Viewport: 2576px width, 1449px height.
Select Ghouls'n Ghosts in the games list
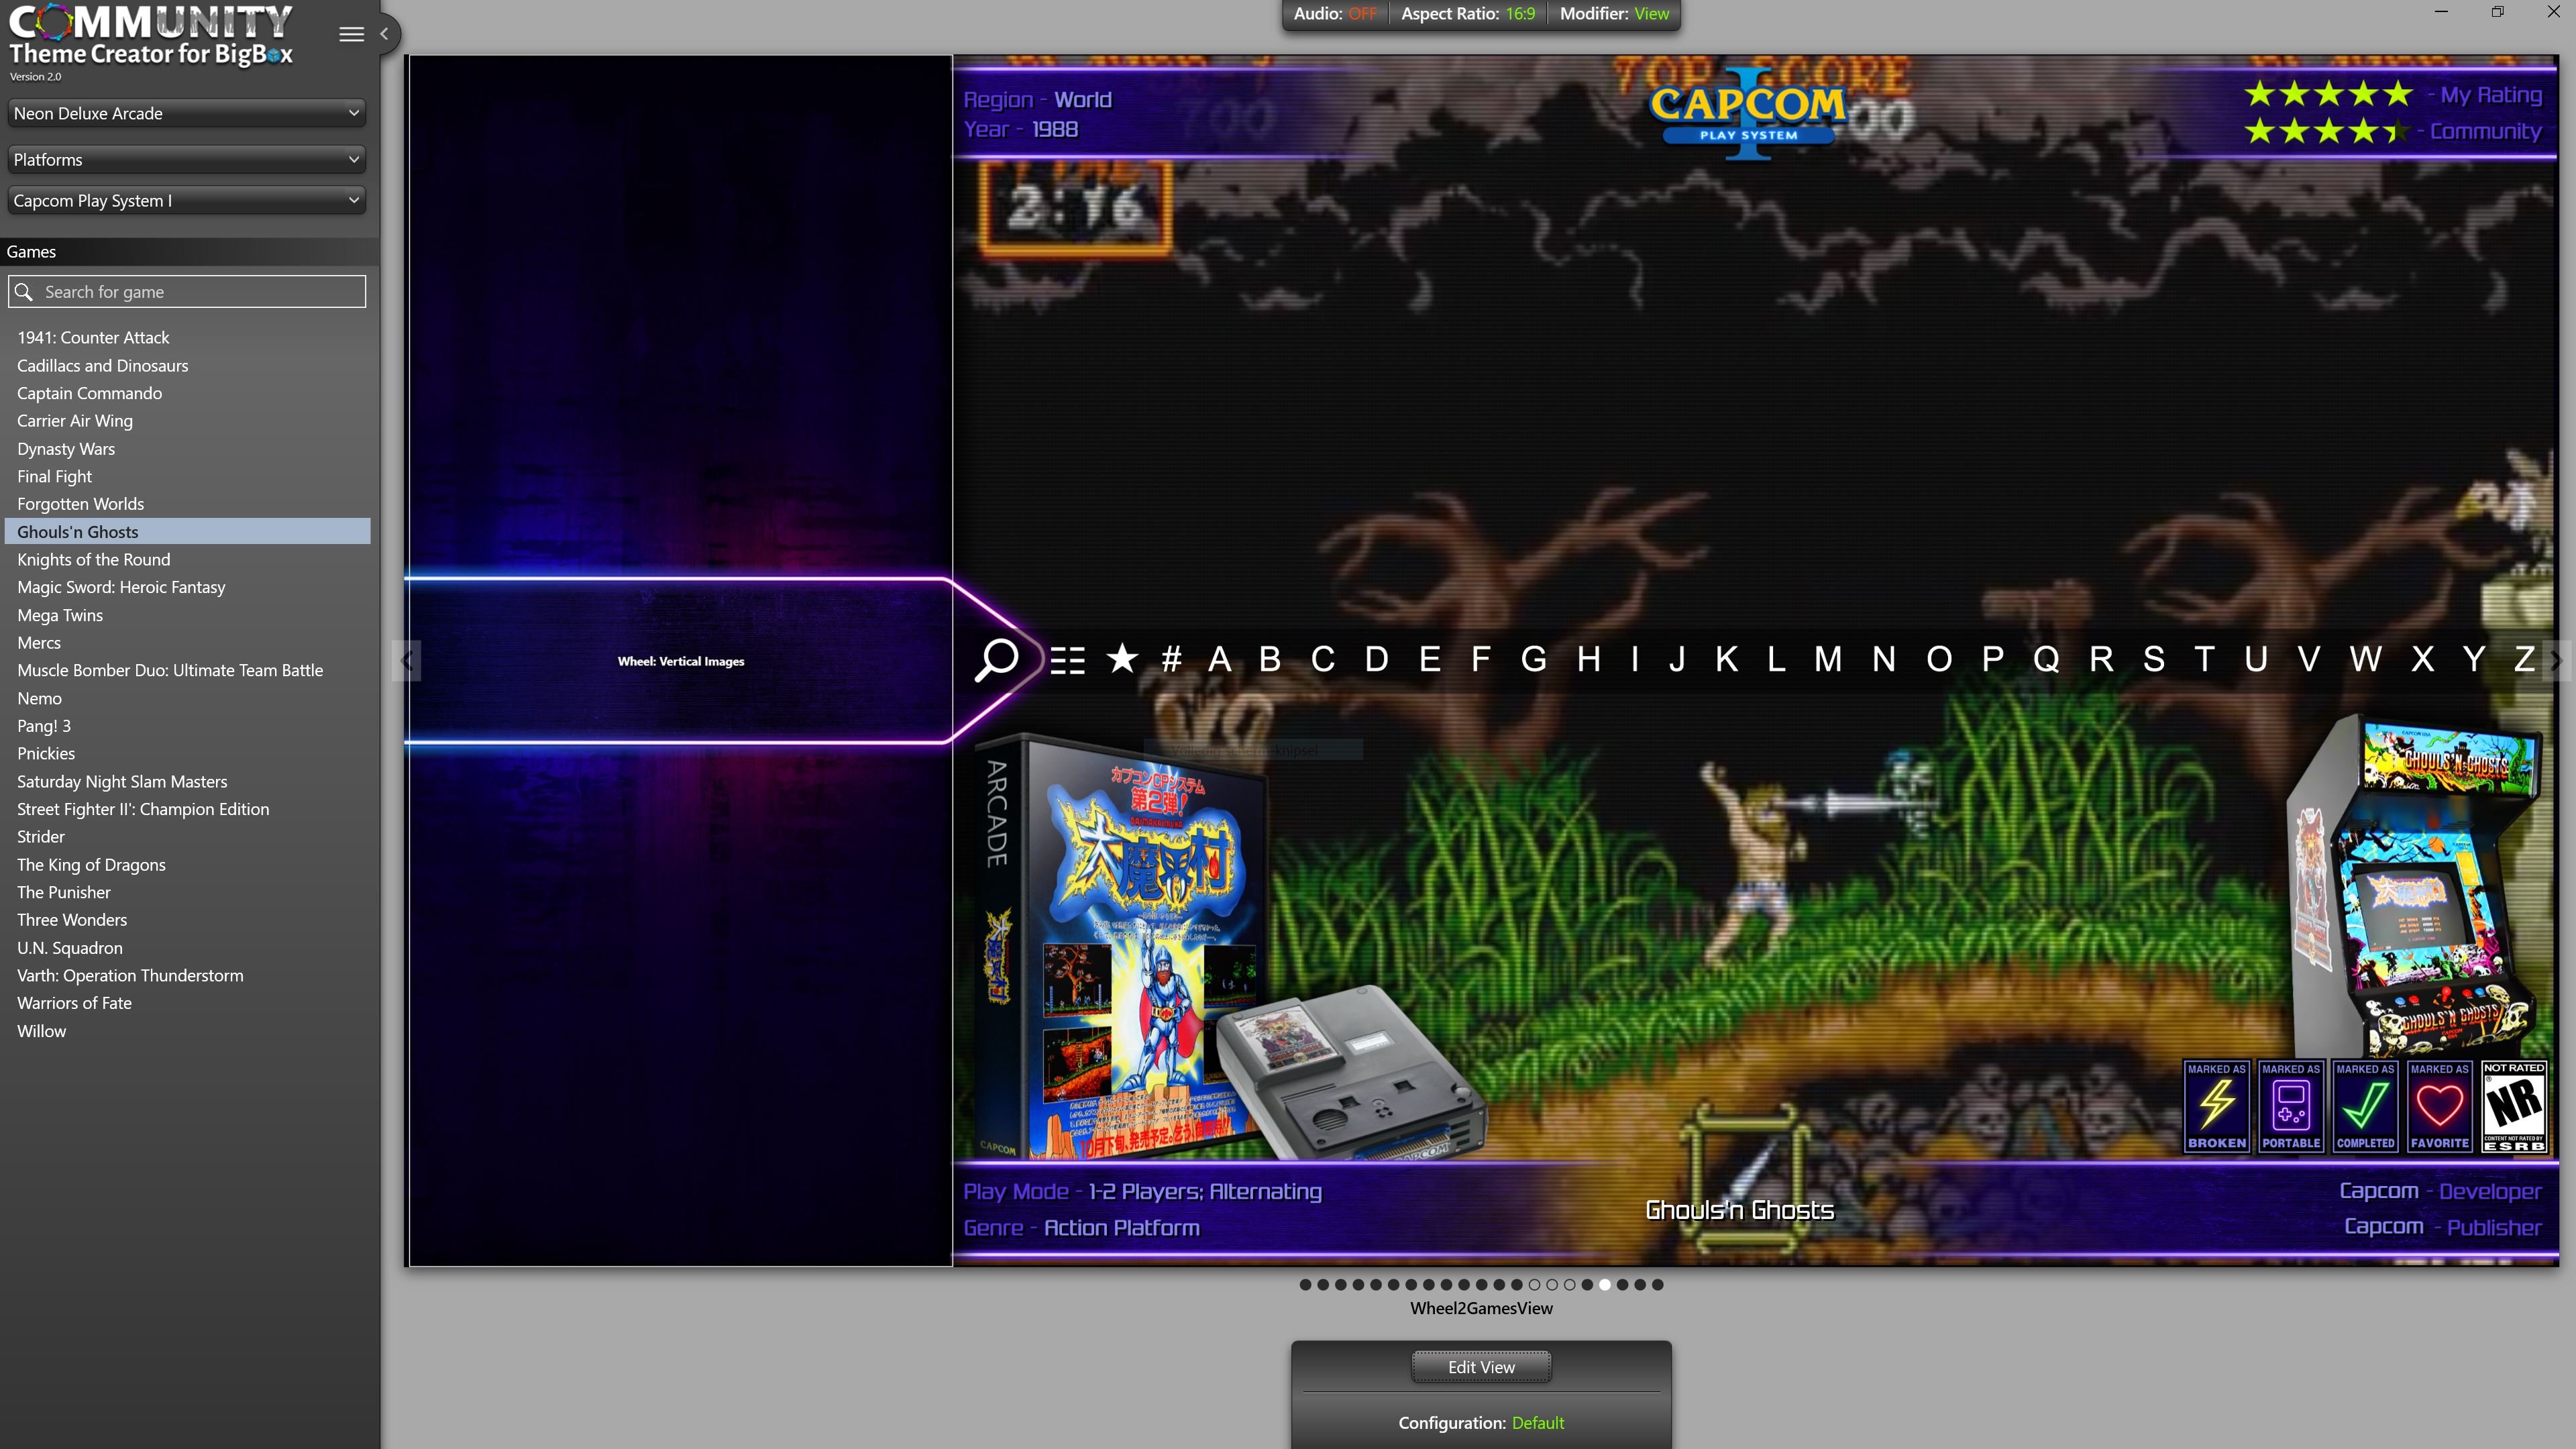(x=187, y=532)
